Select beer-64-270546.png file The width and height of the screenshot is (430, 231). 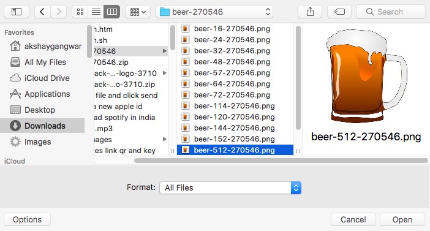[x=235, y=84]
